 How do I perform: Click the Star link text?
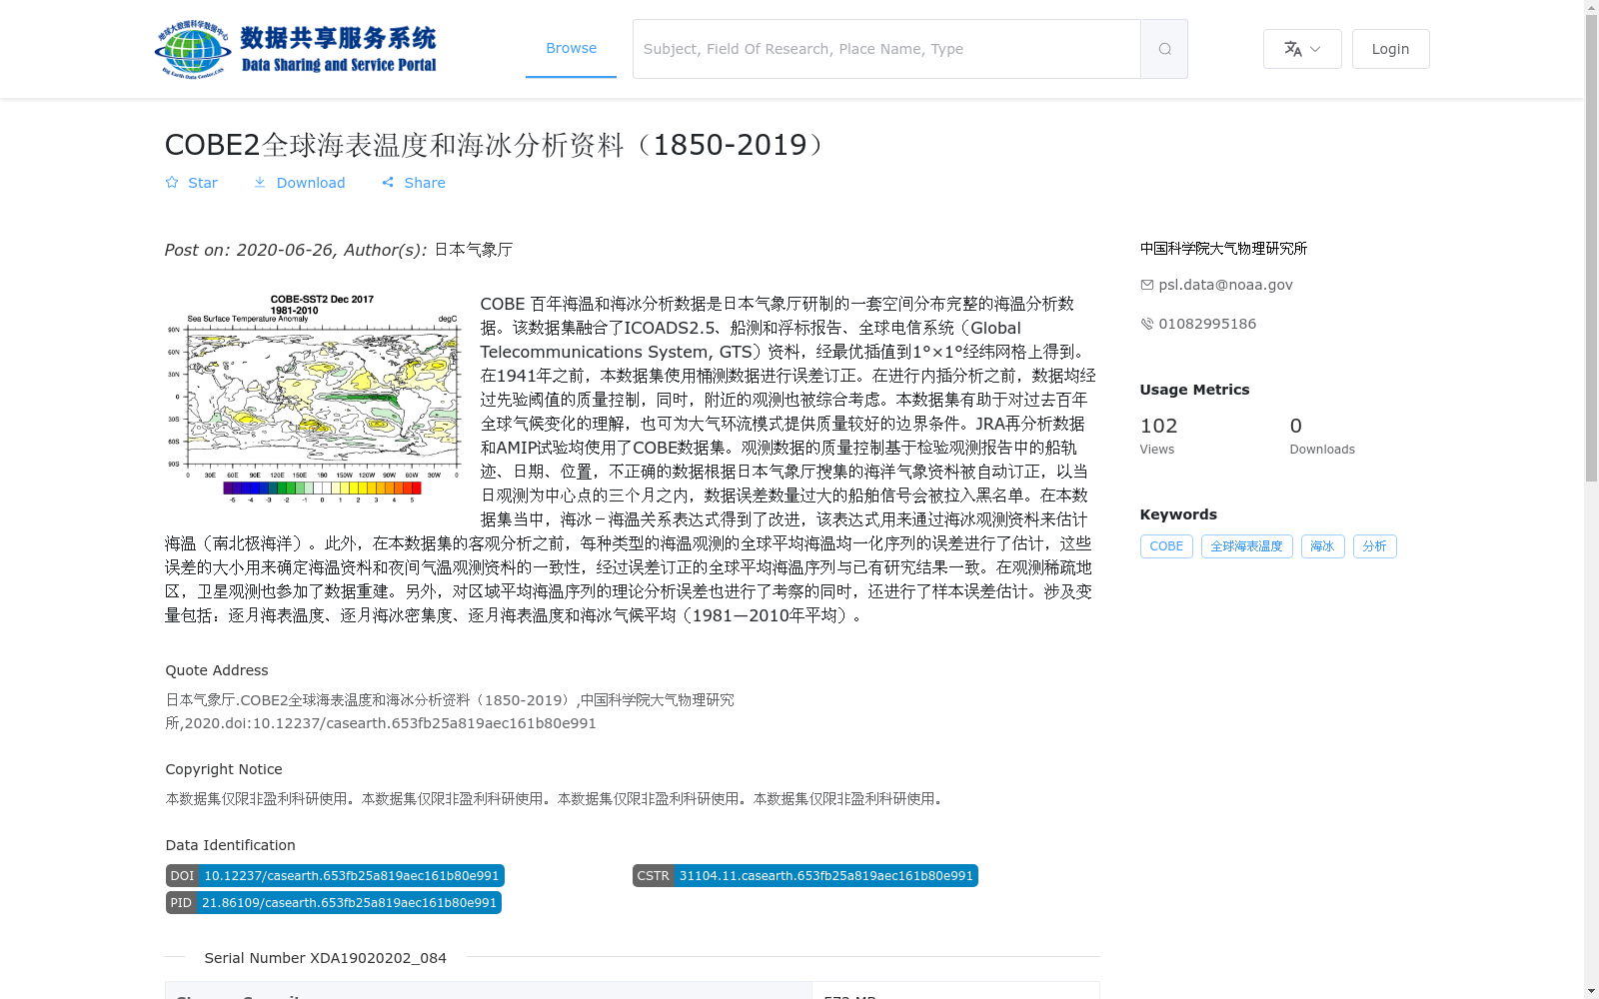pos(203,183)
